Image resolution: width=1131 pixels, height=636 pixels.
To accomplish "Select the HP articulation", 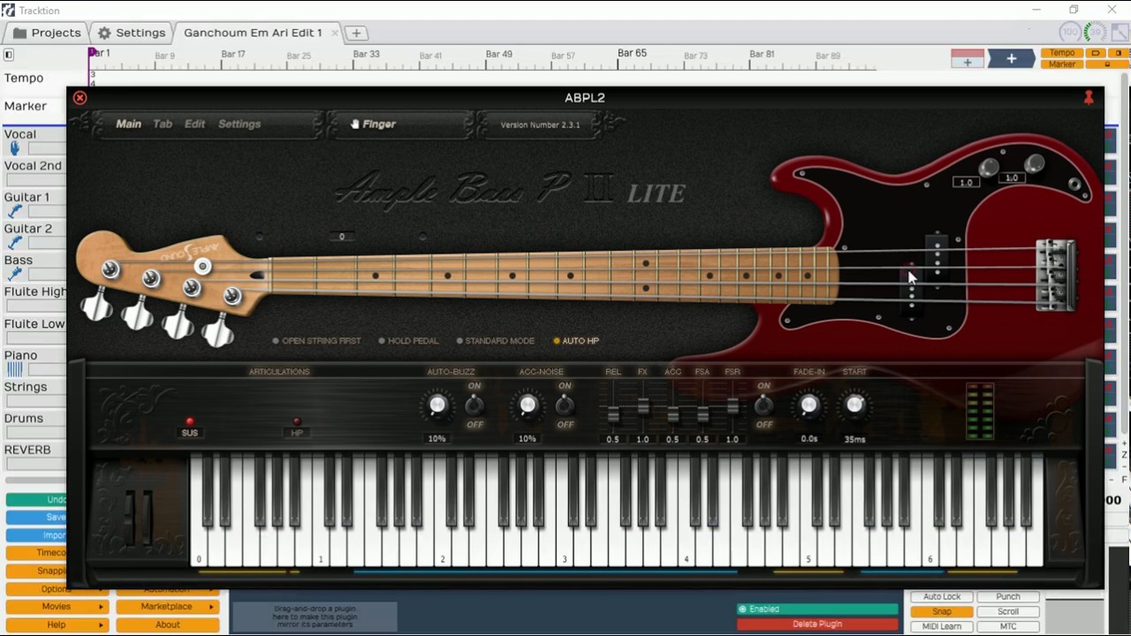I will [297, 427].
